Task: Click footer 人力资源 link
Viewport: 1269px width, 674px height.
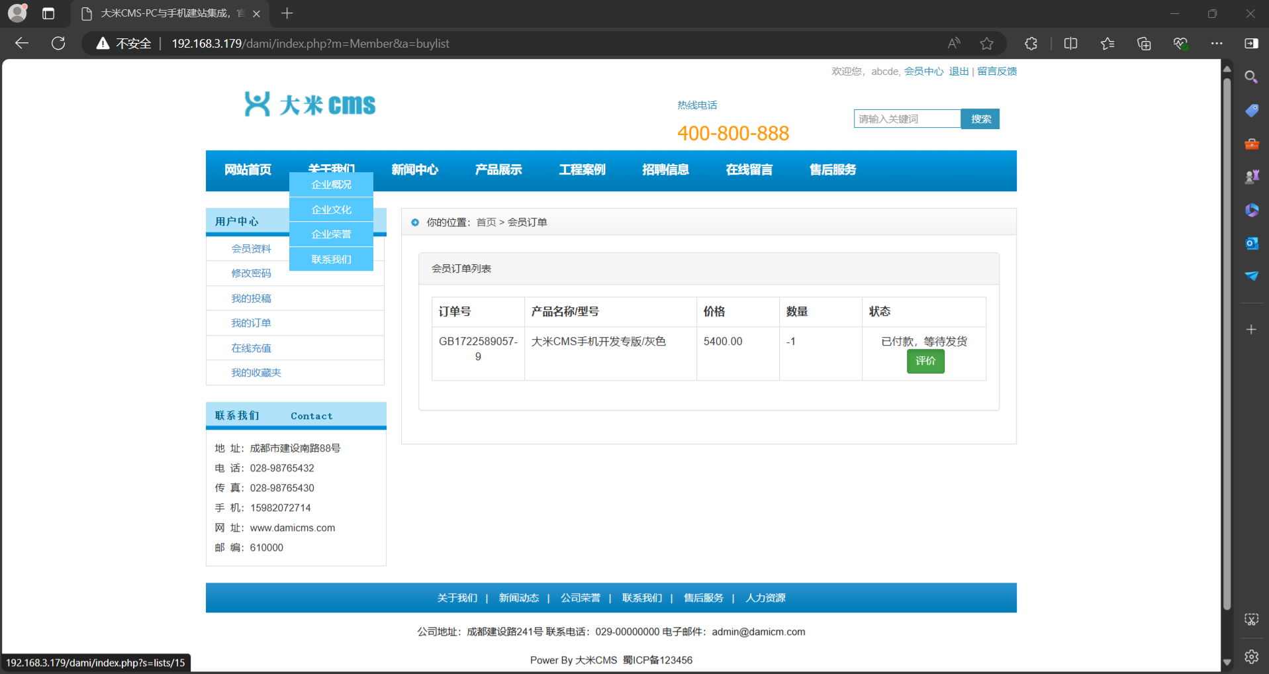Action: coord(765,598)
